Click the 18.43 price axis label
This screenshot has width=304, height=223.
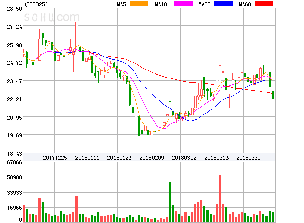(14, 154)
